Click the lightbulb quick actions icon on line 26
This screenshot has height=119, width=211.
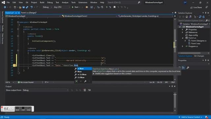(x=14, y=65)
